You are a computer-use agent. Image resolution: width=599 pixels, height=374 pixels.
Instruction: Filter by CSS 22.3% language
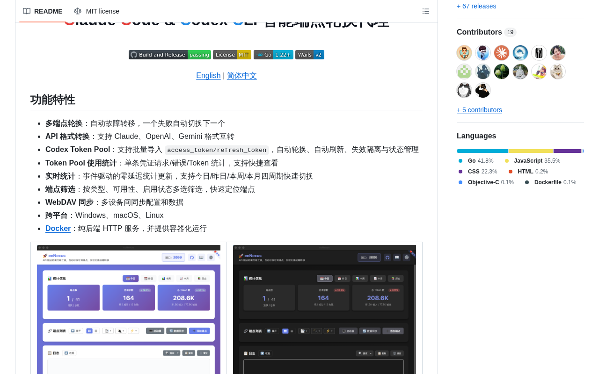478,172
